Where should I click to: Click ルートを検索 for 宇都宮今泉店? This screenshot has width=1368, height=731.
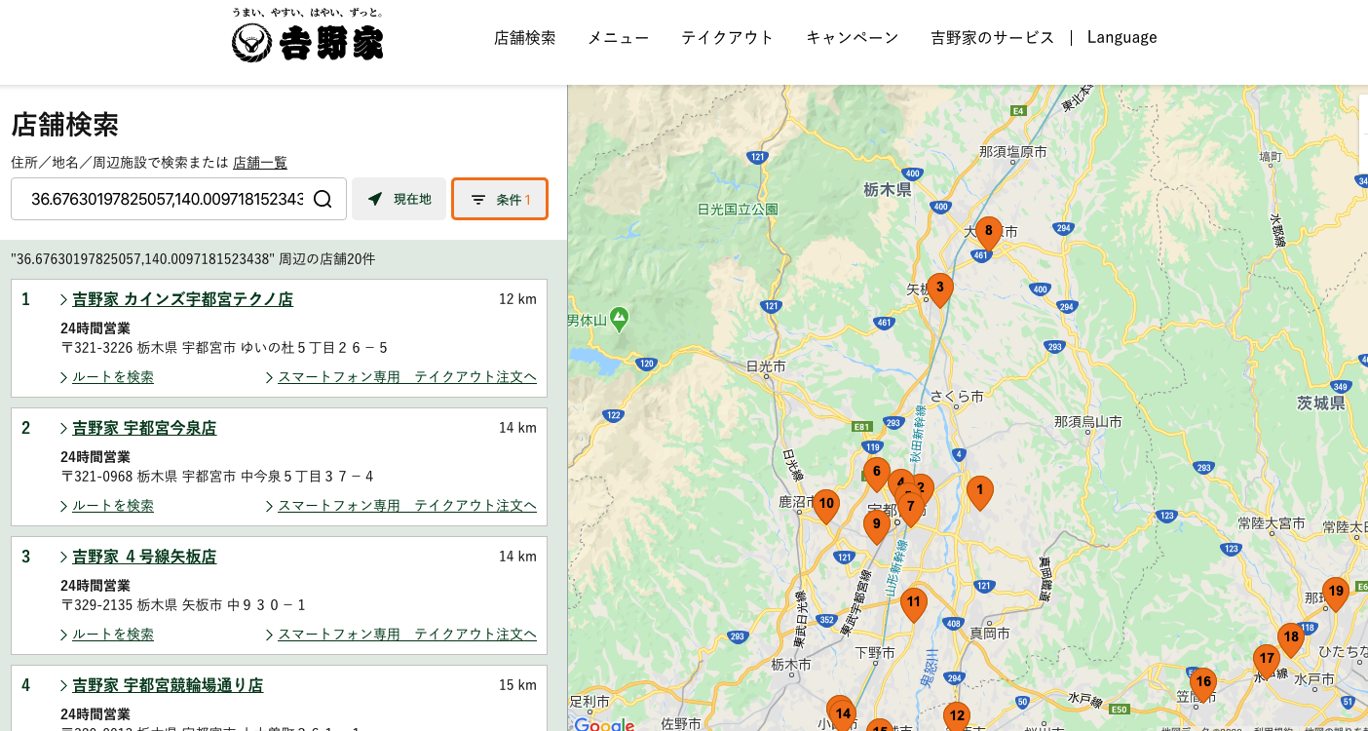(113, 506)
